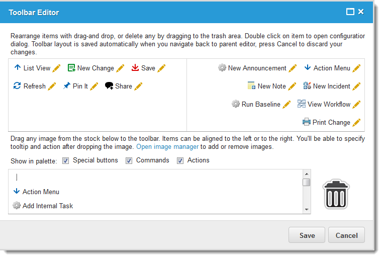Click the pencil next to New Announcement

[293, 68]
